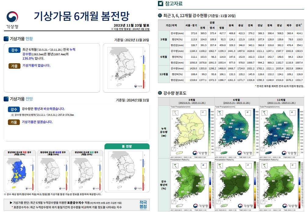Click the 강수 badge in the 현황 section
Image resolution: width=308 pixels, height=212 pixels.
click(14, 50)
